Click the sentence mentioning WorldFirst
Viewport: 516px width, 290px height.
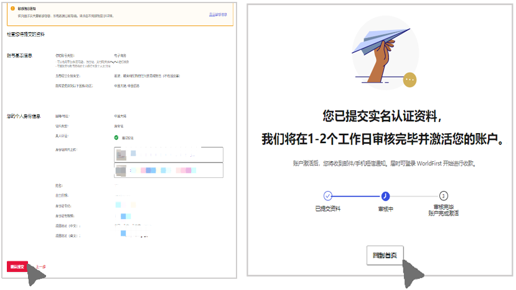[x=385, y=163]
